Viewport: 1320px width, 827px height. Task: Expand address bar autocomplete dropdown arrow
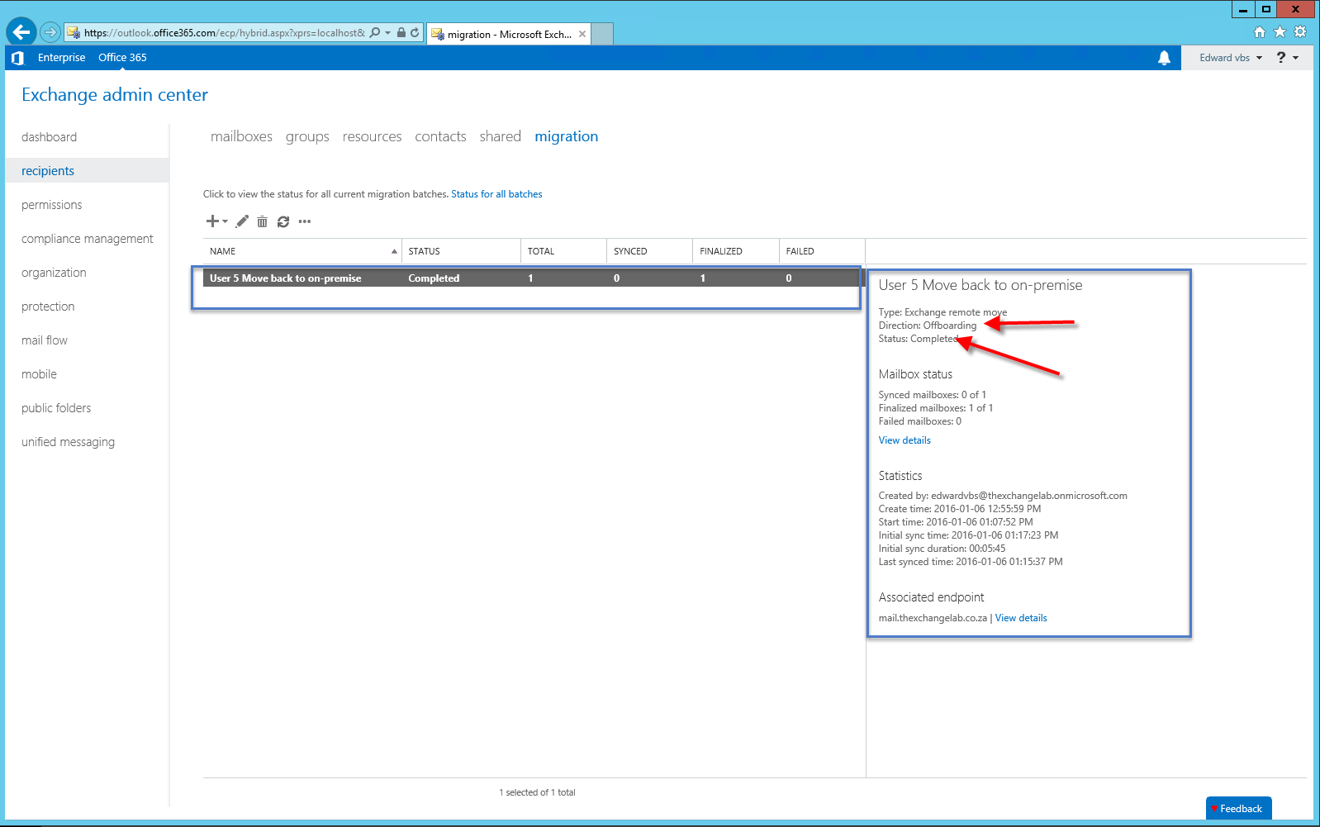(388, 33)
